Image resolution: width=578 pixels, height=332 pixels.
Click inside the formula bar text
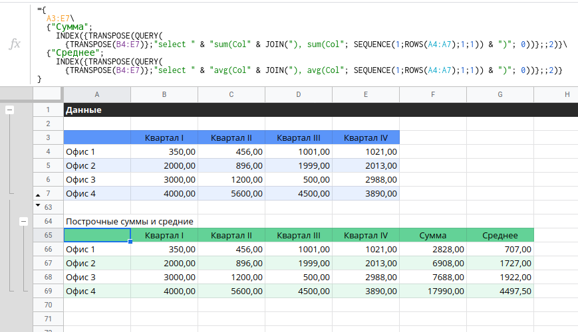click(x=299, y=44)
